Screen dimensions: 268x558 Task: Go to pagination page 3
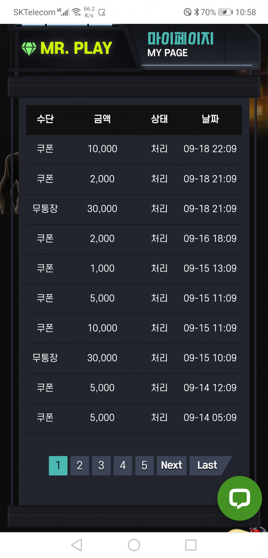pos(101,465)
